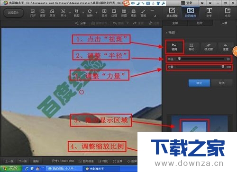The width and height of the screenshot is (237, 172).
Task: Select the 祛斑 blemish removal tool
Action: click(x=174, y=47)
